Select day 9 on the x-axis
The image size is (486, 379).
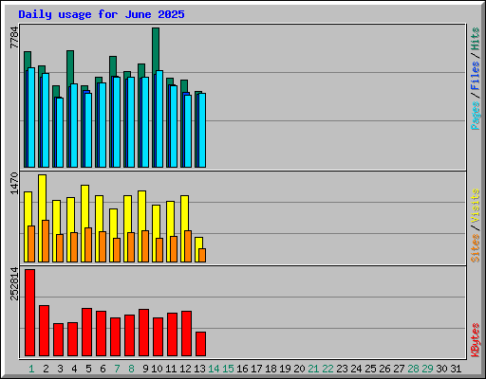pos(145,369)
